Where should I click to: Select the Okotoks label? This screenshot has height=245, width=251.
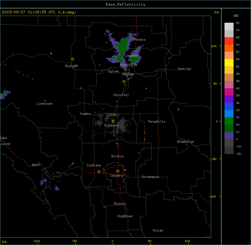coord(120,204)
